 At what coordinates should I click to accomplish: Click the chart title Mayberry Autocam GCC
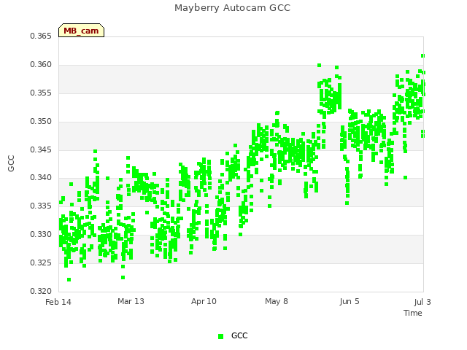pyautogui.click(x=232, y=8)
